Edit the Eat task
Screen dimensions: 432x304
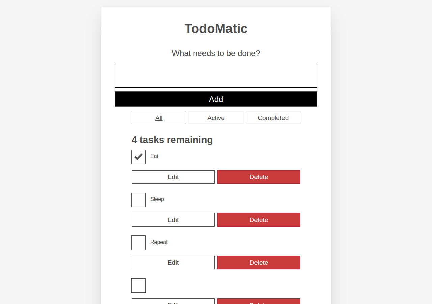(x=173, y=177)
